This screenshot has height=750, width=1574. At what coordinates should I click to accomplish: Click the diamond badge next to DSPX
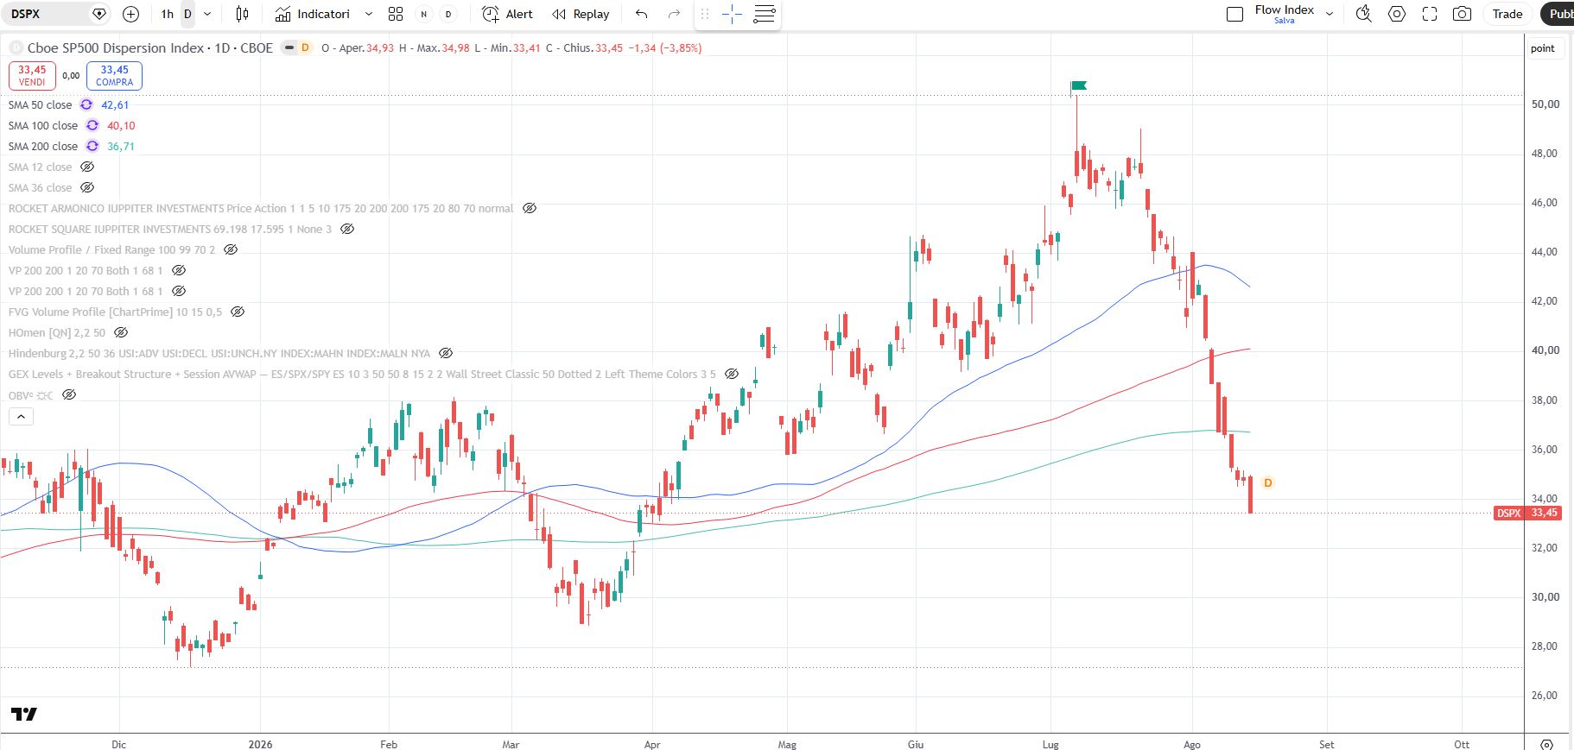(x=99, y=14)
